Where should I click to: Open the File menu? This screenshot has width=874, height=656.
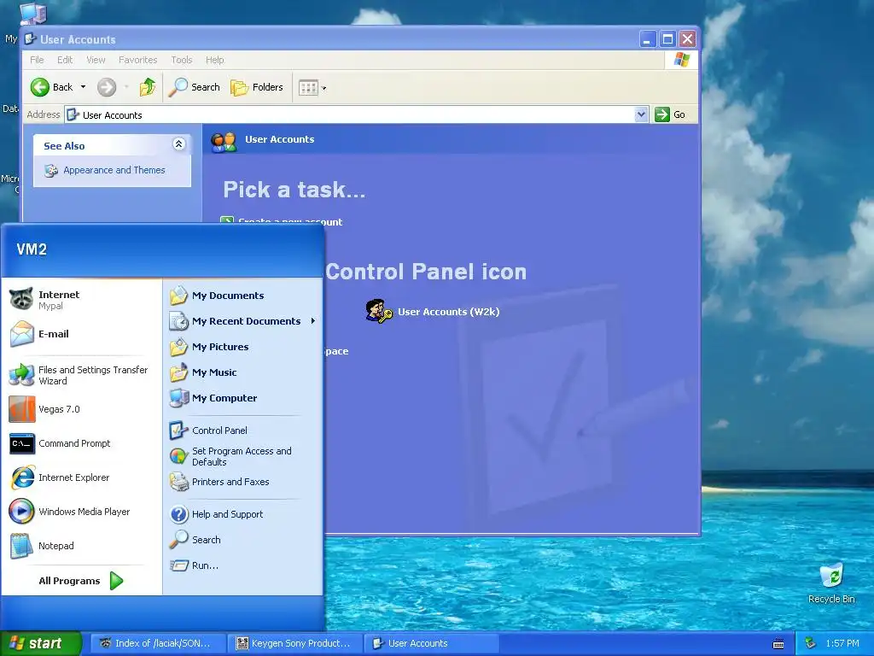click(x=37, y=60)
